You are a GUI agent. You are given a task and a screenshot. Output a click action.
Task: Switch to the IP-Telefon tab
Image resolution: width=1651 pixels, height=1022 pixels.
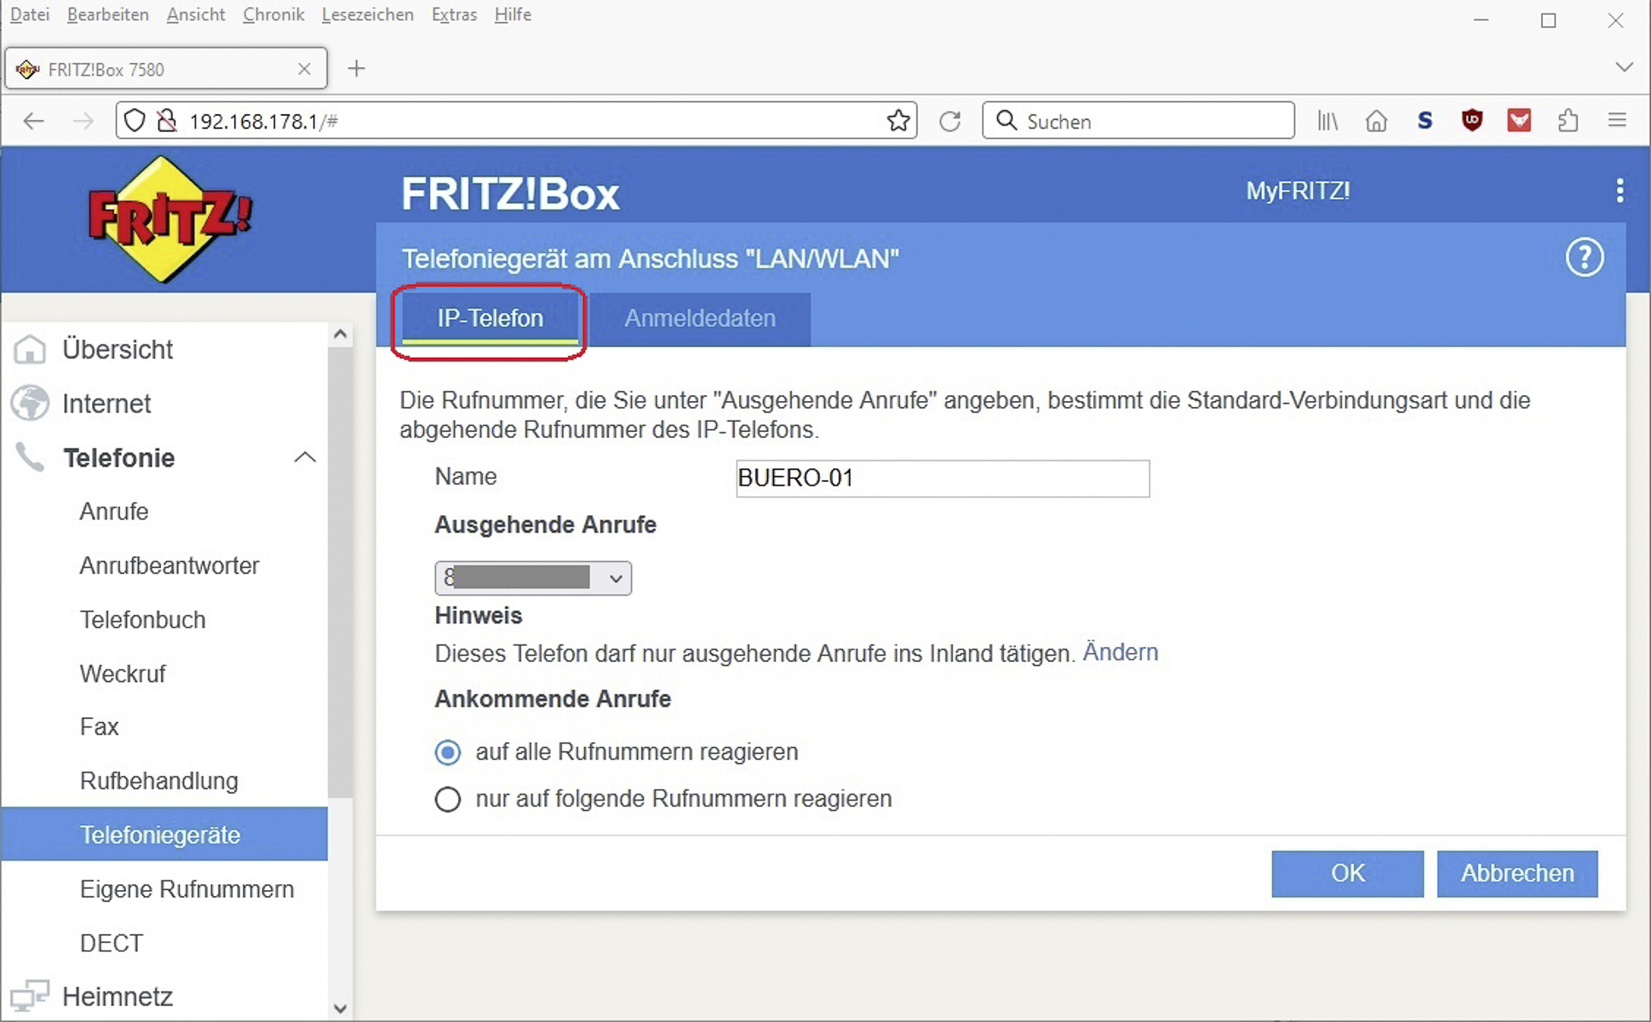tap(490, 319)
